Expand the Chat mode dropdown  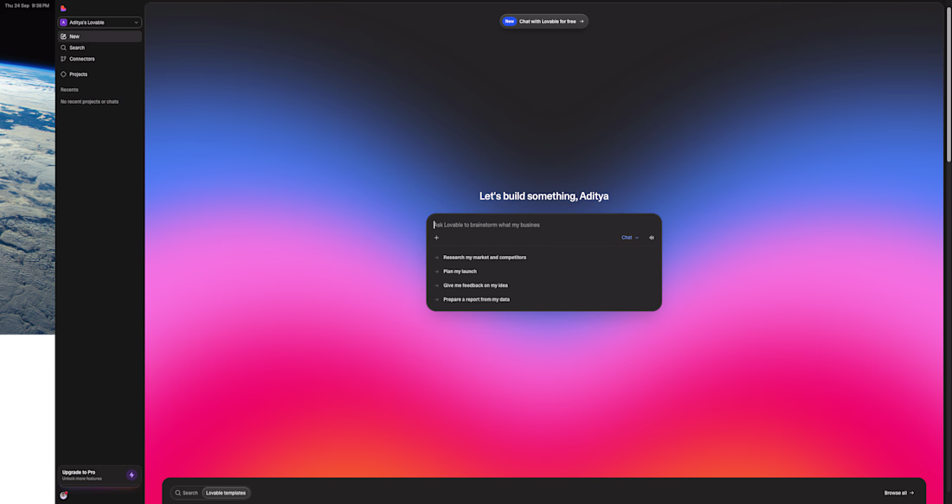point(629,238)
